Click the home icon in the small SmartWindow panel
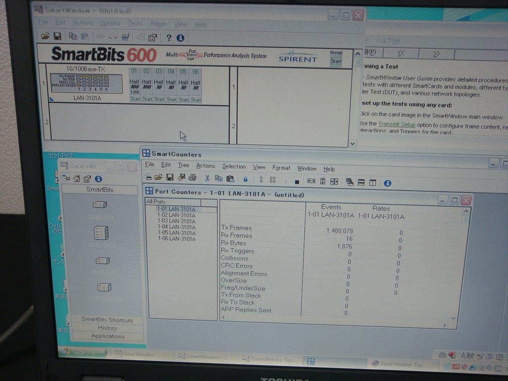 coord(77,179)
